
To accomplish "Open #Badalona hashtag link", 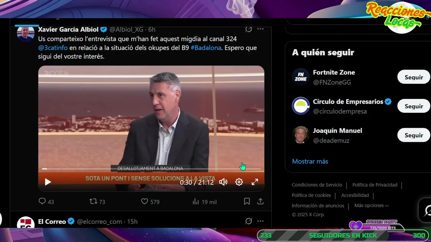I will tap(206, 48).
